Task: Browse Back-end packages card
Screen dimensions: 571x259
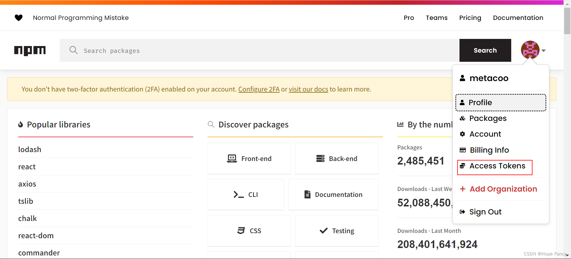Action: (x=337, y=159)
